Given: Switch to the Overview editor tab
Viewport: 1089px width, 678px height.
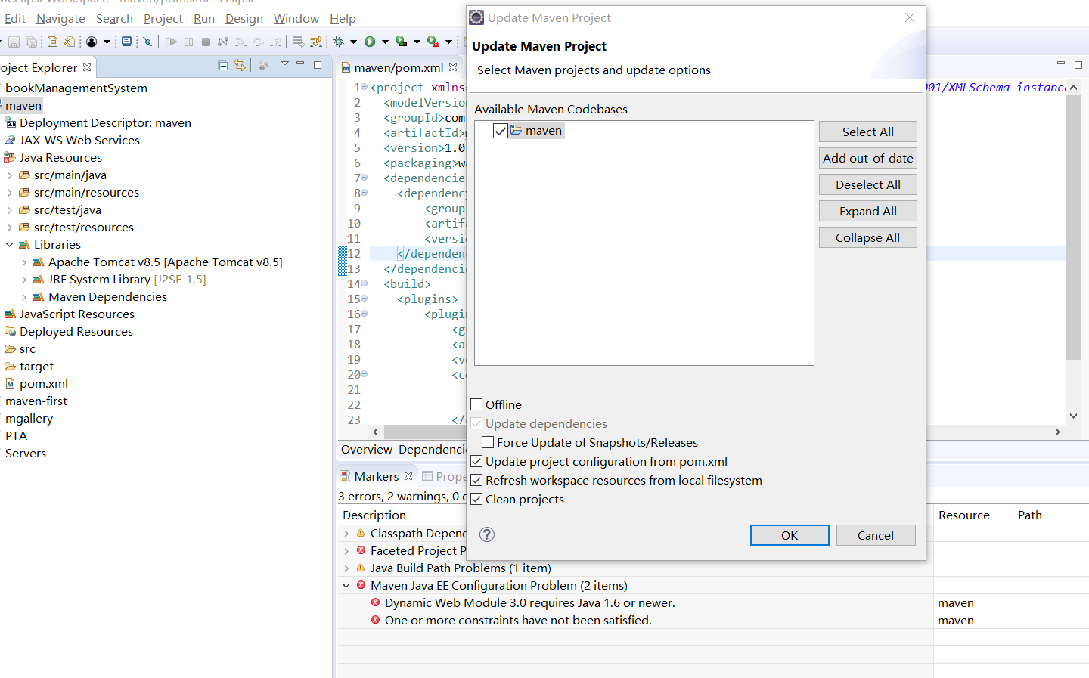Looking at the screenshot, I should [367, 449].
